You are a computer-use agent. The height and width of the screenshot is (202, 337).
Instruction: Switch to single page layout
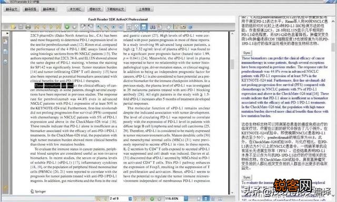pos(199,198)
